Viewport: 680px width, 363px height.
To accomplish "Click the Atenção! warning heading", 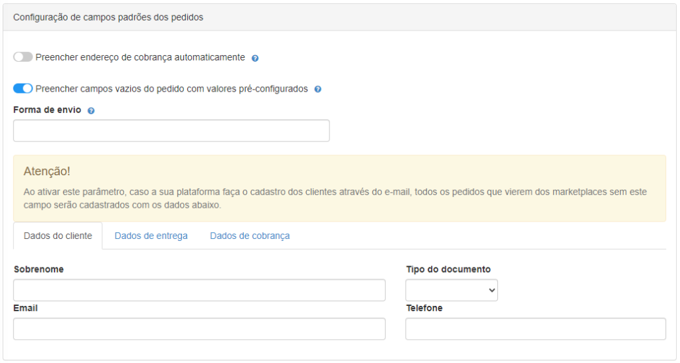I will [x=46, y=171].
